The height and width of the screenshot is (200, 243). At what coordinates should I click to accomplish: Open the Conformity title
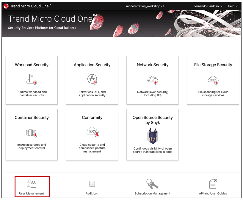point(92,118)
